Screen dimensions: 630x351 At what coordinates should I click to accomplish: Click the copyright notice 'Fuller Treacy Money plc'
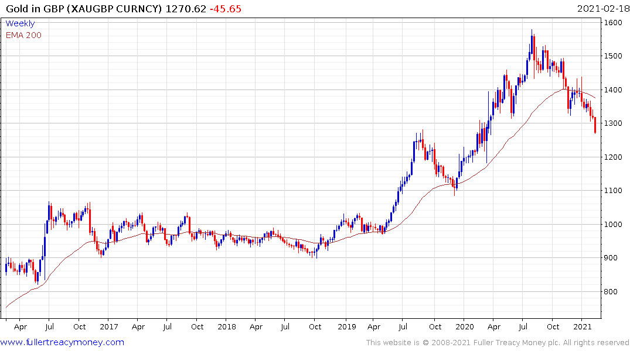517,343
